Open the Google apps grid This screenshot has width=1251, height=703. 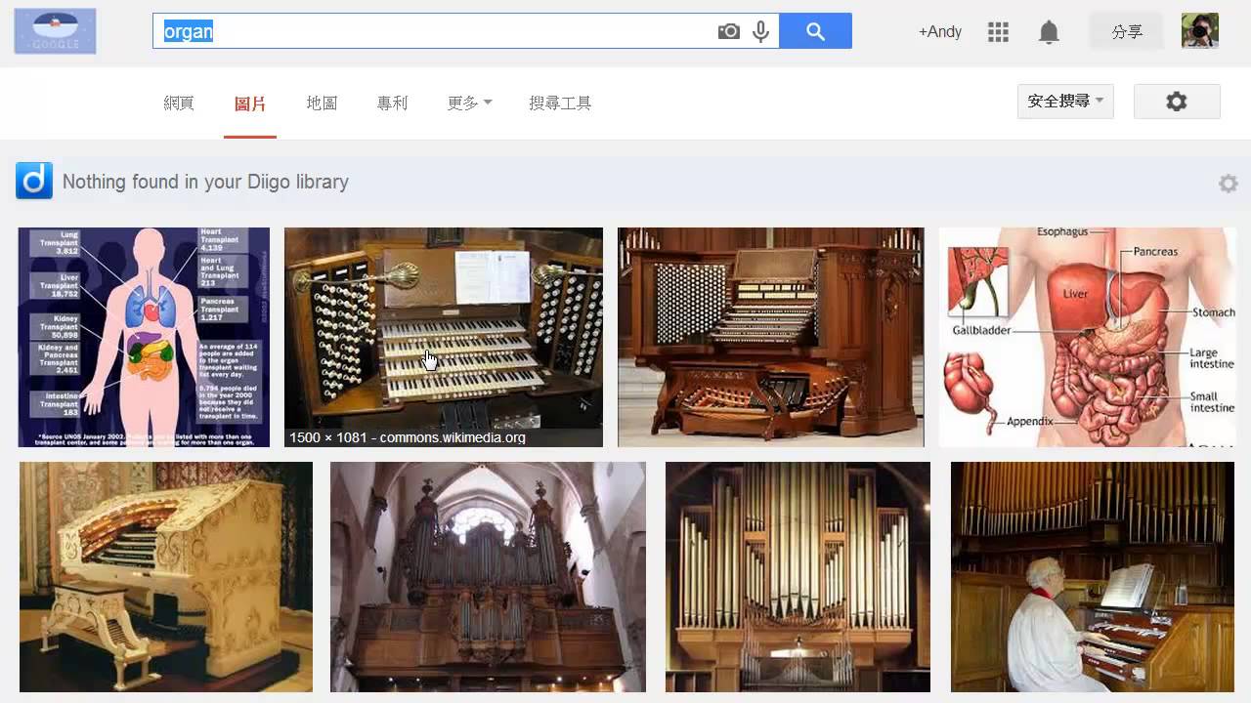pyautogui.click(x=998, y=32)
